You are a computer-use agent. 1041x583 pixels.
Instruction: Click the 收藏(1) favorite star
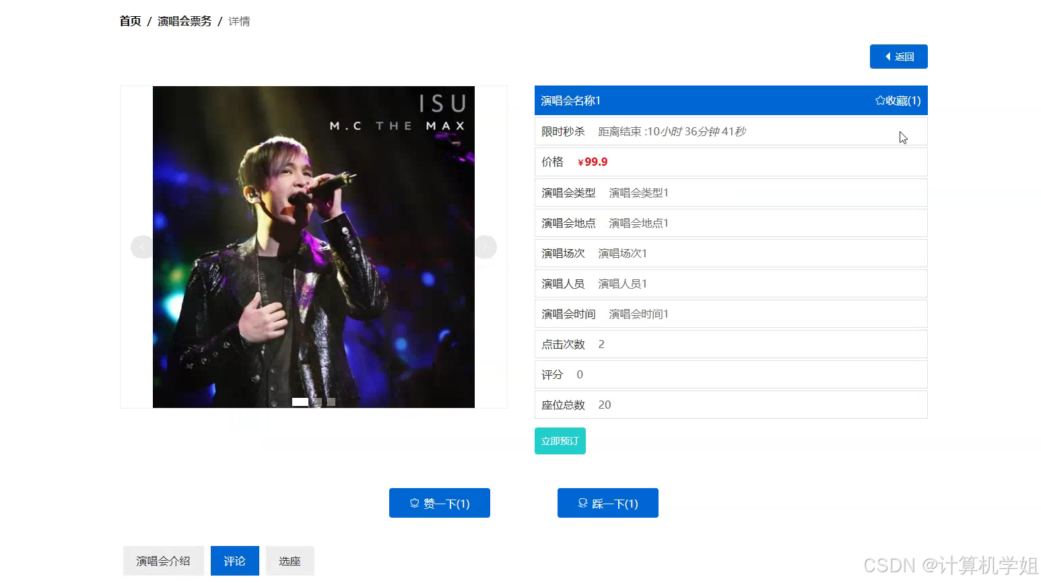click(x=898, y=100)
